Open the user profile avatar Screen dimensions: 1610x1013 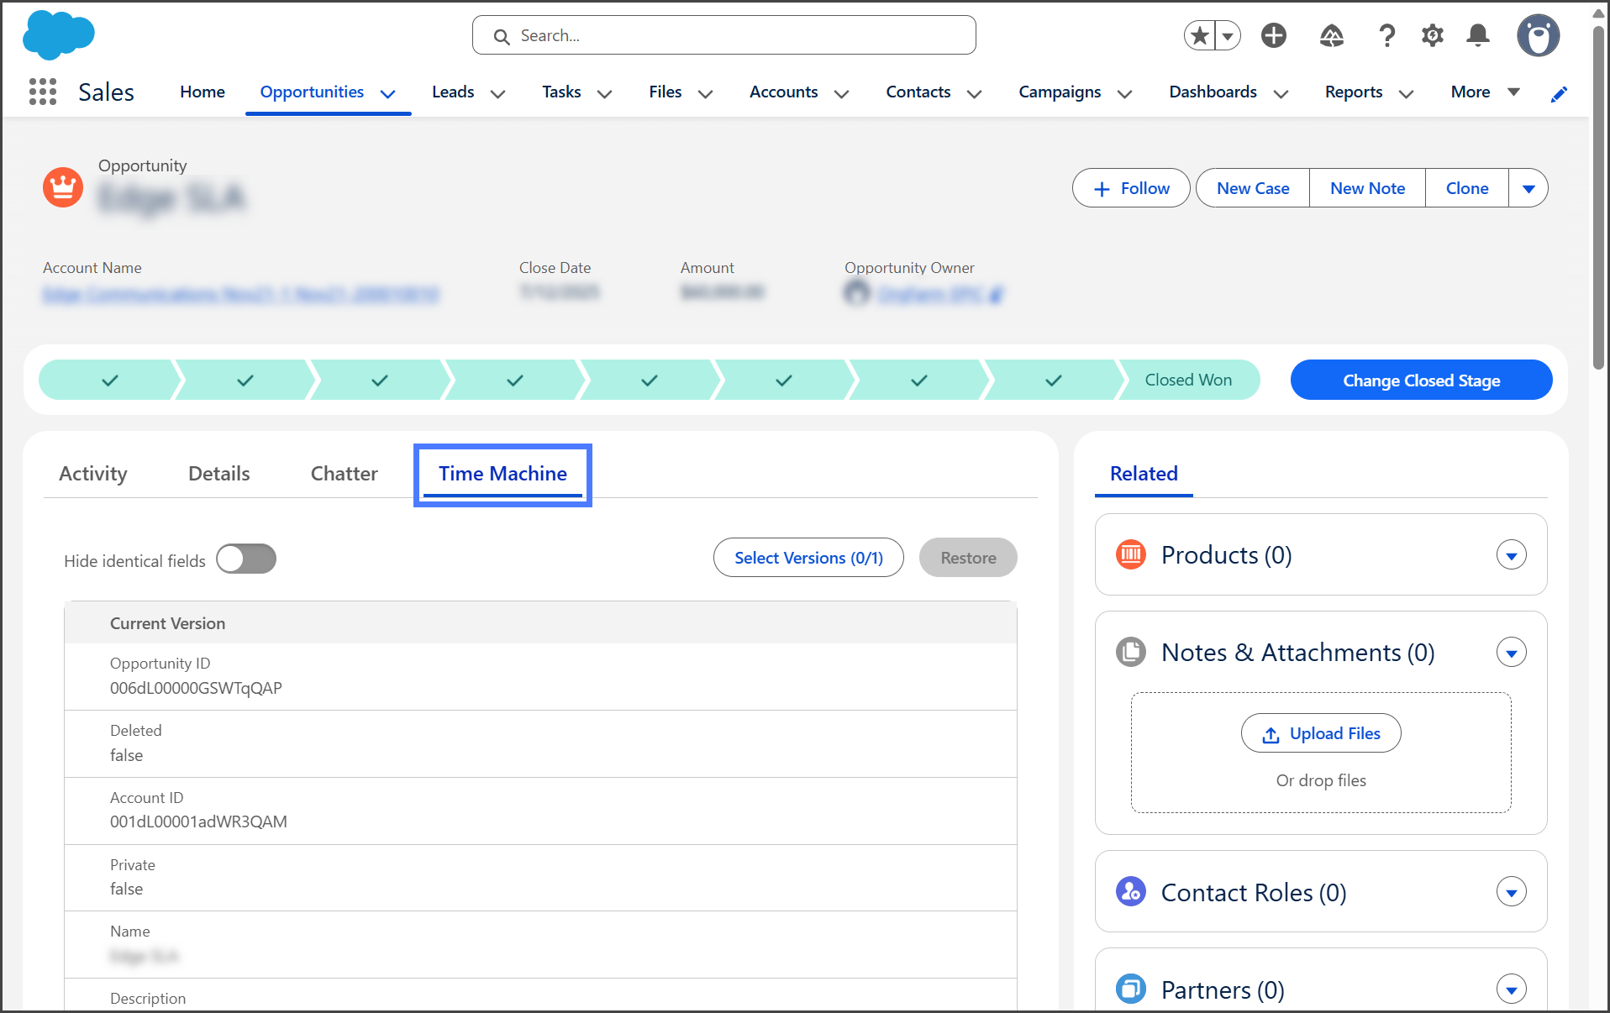(x=1537, y=35)
